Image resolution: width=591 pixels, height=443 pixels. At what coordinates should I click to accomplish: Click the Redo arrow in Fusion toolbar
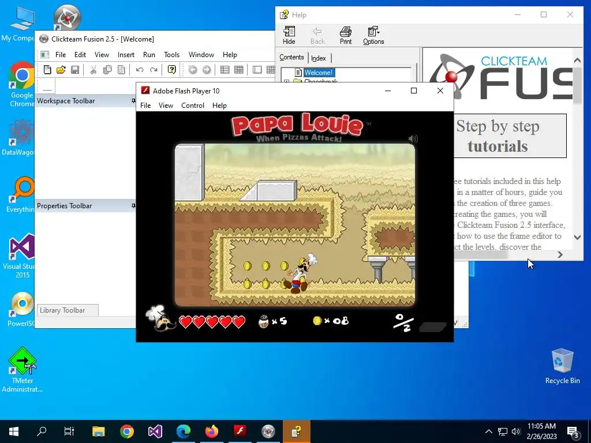154,70
